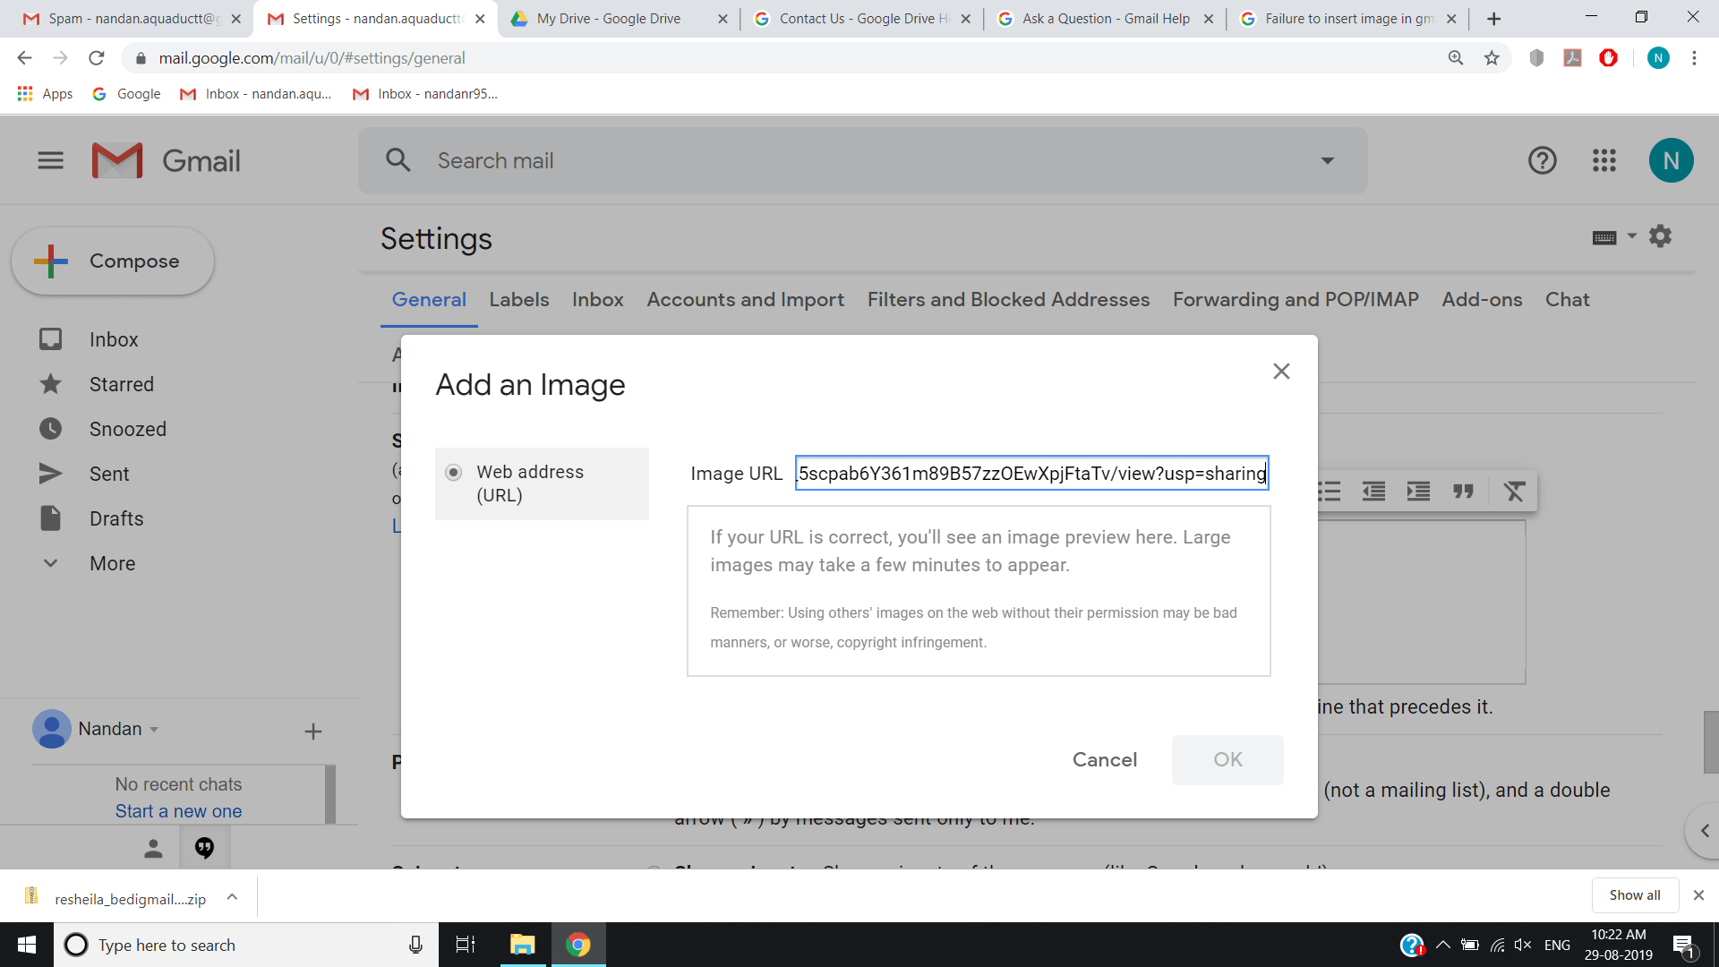The width and height of the screenshot is (1719, 967).
Task: Open the Gmail main menu hamburger
Action: point(50,161)
